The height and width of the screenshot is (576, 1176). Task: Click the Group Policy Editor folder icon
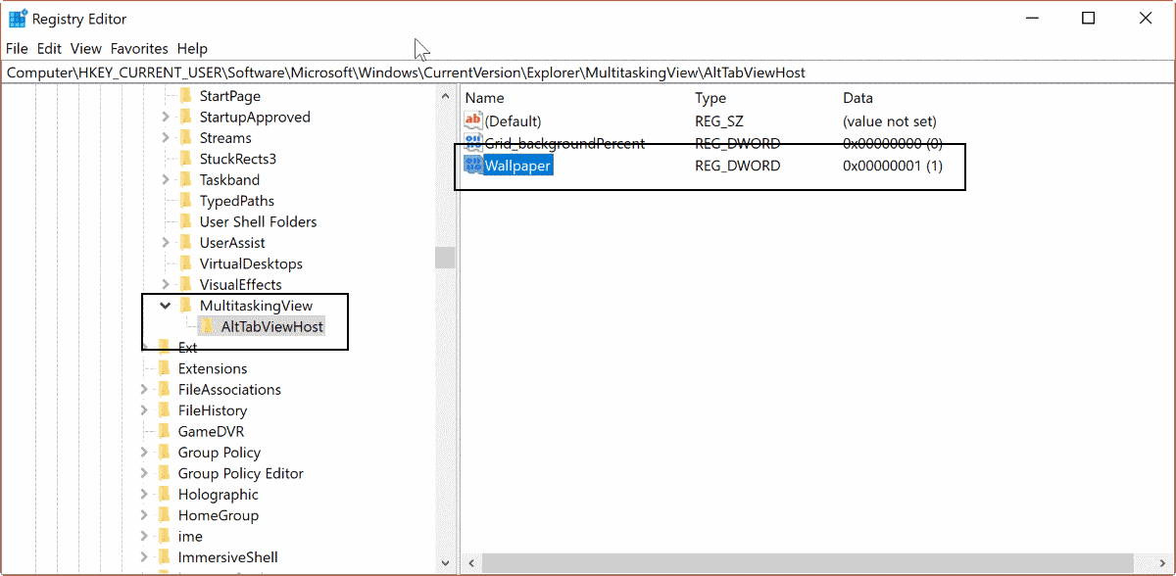point(164,473)
